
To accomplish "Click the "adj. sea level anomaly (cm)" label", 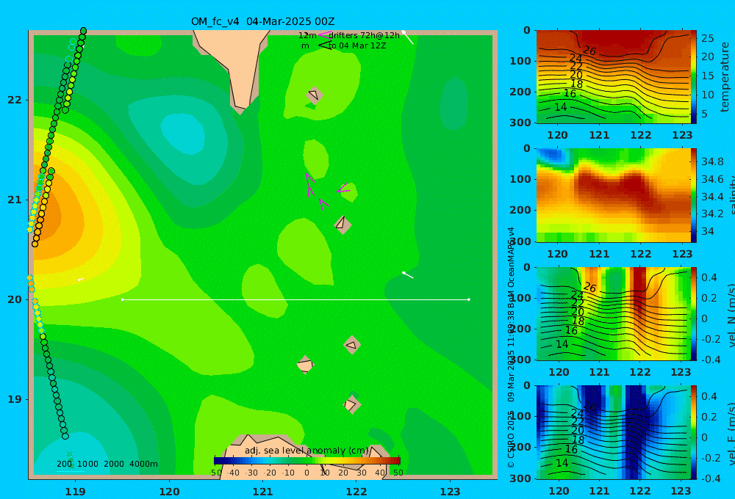I will (x=306, y=451).
